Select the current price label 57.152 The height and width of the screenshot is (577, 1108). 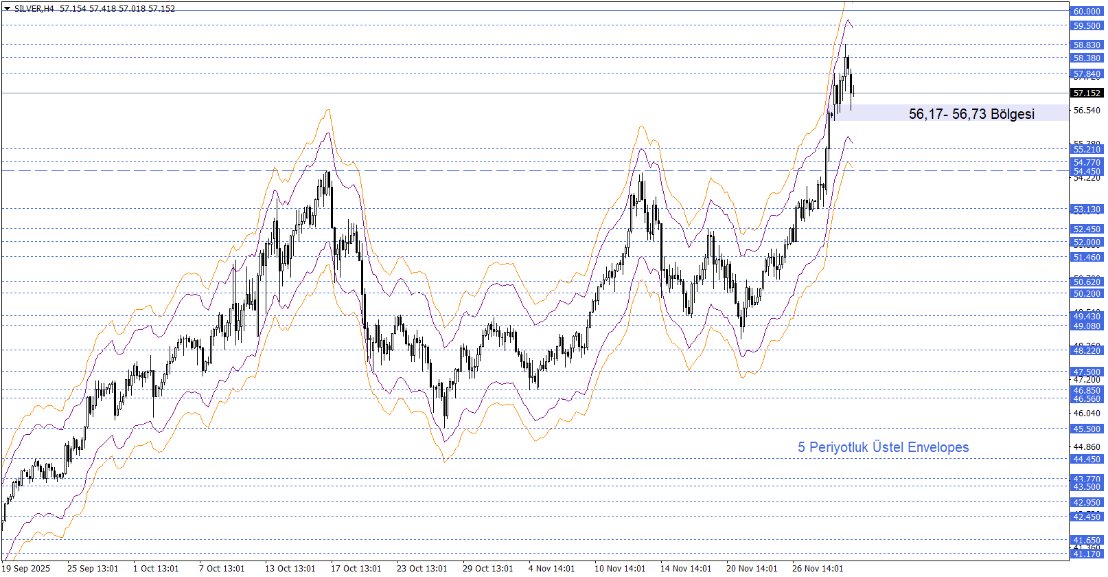point(1087,93)
